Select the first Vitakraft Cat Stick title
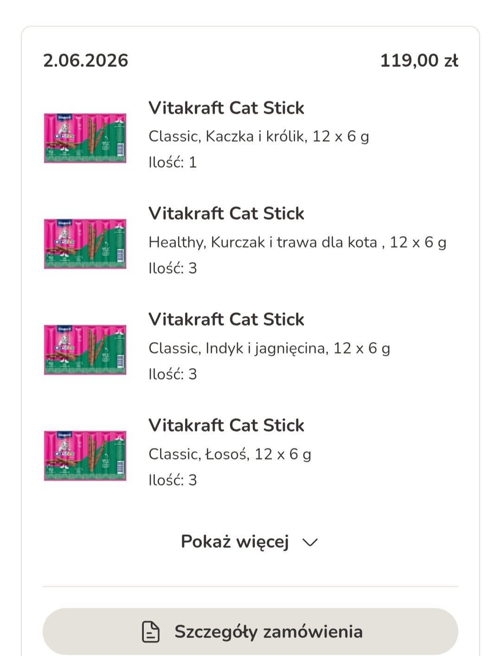This screenshot has width=501, height=656. (x=226, y=108)
